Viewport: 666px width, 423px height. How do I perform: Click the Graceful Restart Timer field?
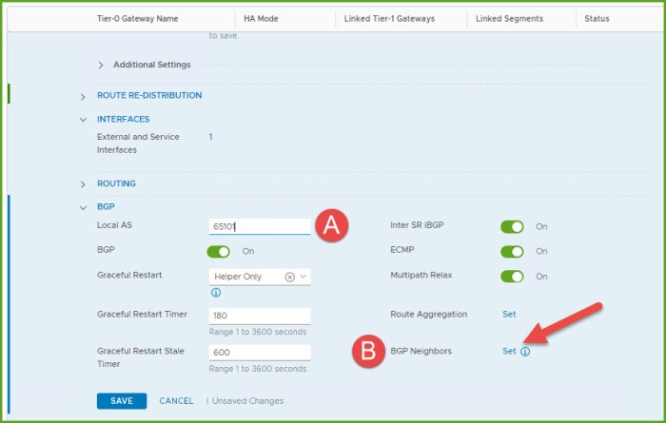tap(259, 316)
